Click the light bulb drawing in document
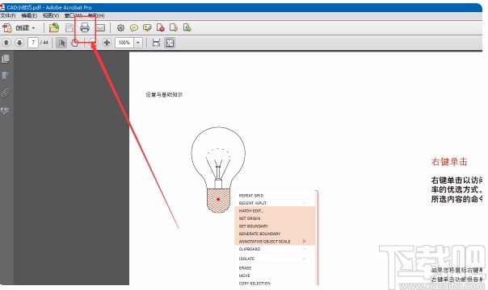This screenshot has height=290, width=488. coord(218,169)
